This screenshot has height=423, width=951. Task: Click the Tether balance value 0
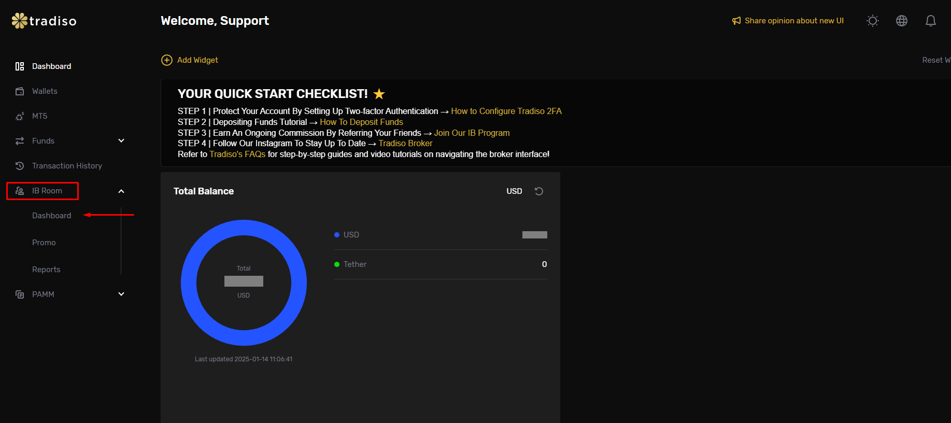pyautogui.click(x=544, y=264)
